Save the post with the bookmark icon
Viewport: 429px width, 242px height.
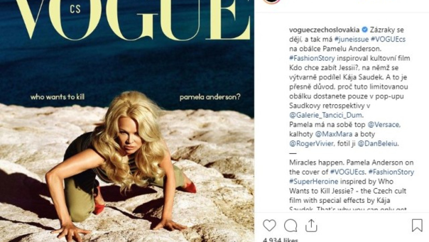[x=417, y=225]
